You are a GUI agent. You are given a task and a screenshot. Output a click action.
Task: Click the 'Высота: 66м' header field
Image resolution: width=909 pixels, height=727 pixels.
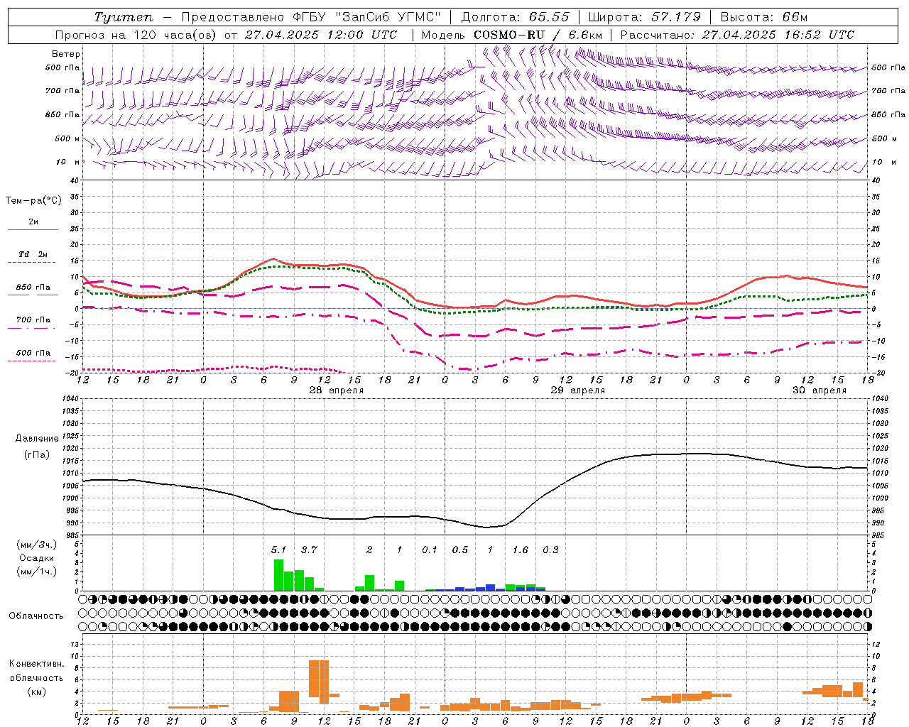click(x=764, y=17)
